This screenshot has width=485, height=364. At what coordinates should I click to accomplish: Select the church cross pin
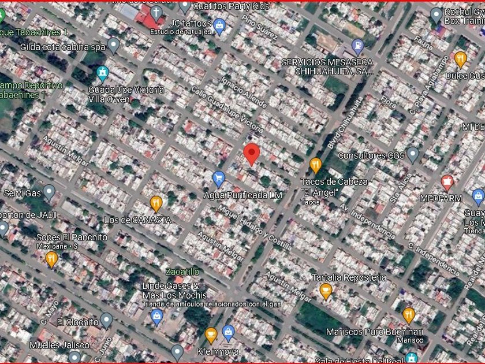(156, 14)
